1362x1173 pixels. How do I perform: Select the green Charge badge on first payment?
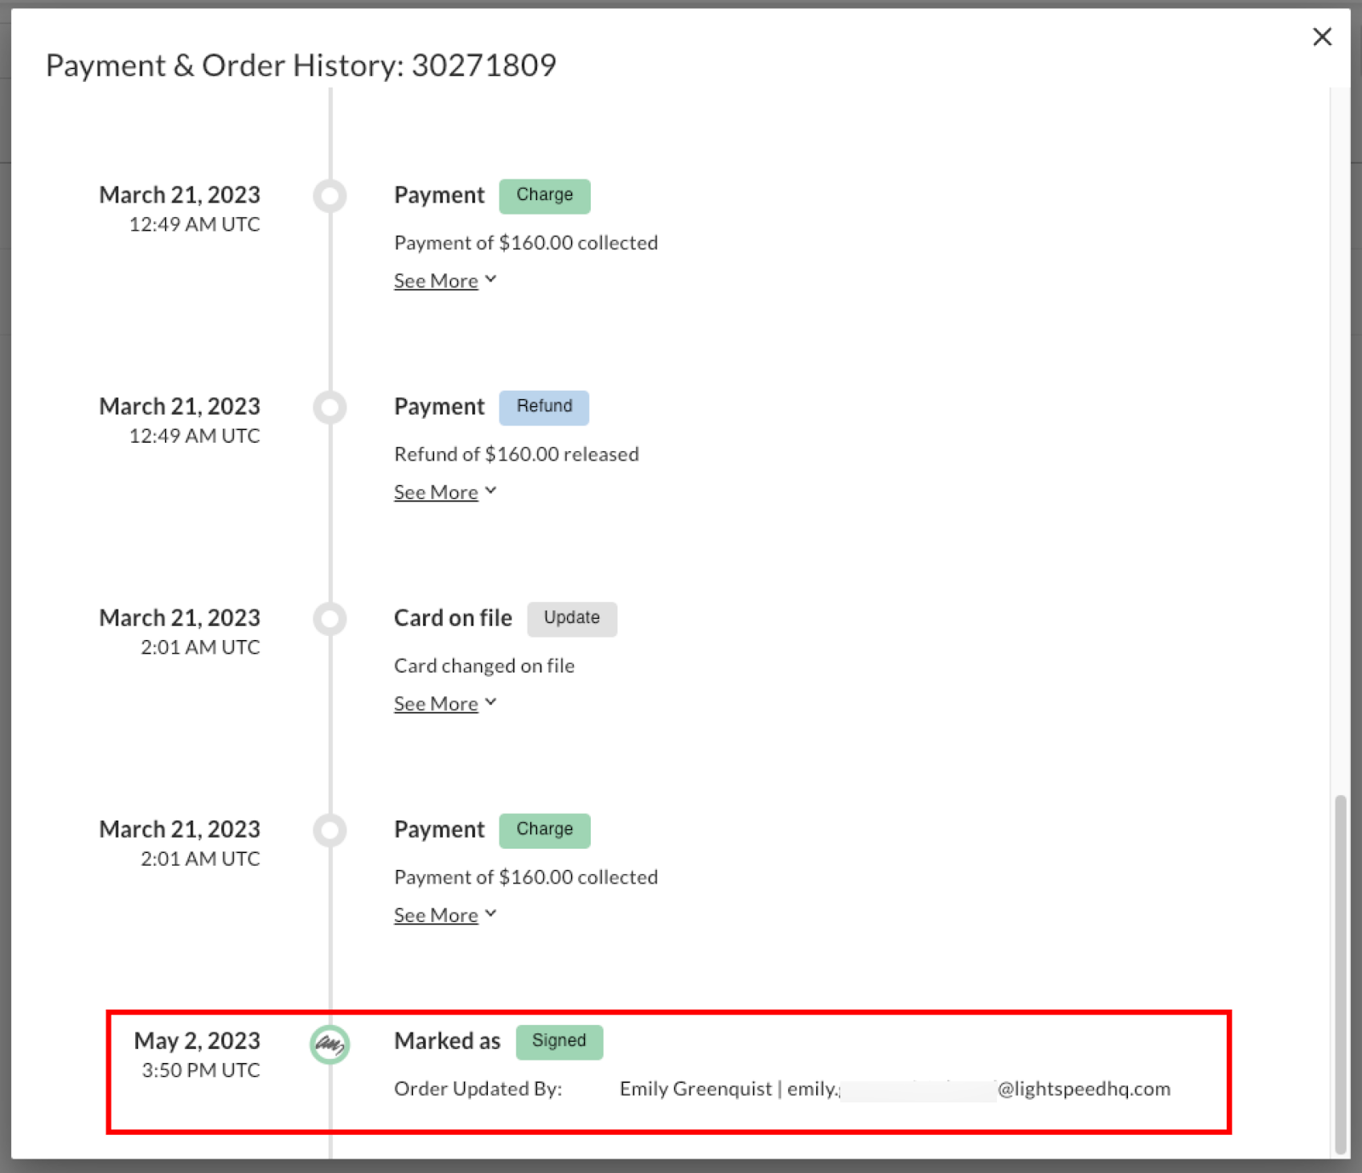[x=544, y=196]
